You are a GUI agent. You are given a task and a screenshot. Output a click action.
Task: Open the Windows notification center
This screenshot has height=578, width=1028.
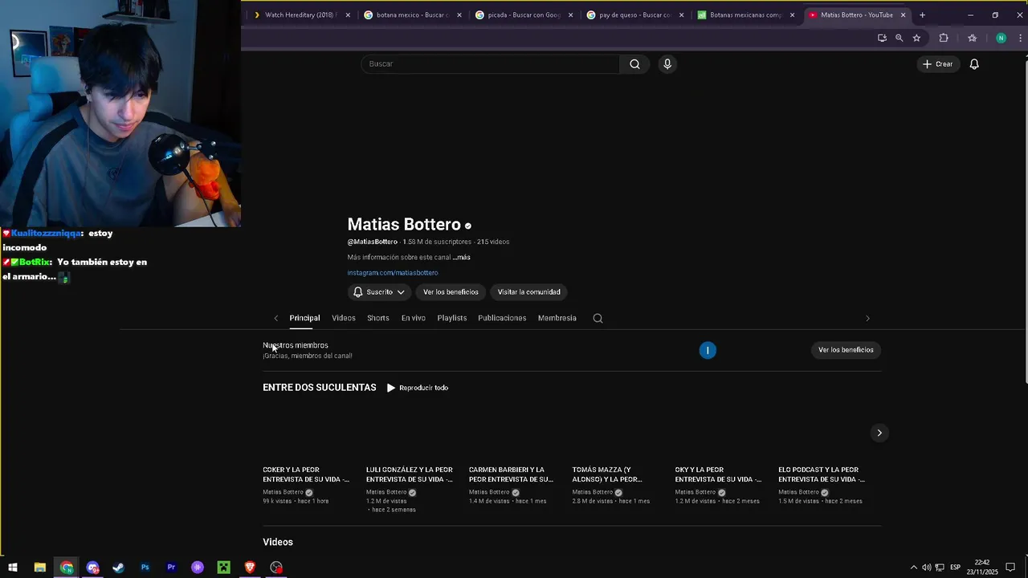1010,568
